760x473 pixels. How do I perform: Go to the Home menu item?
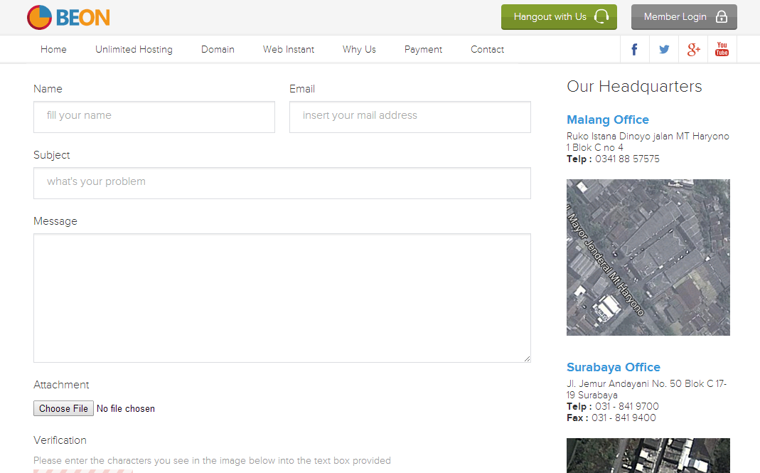click(x=53, y=50)
